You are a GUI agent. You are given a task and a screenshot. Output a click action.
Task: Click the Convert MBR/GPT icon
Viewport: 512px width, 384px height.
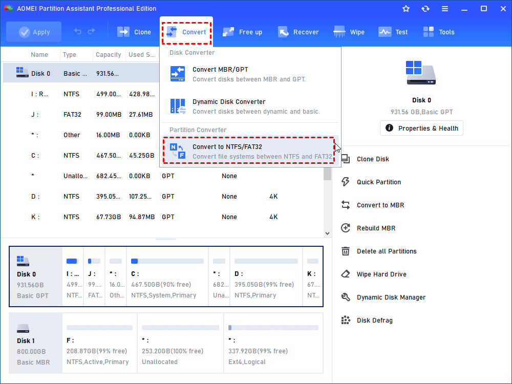tap(178, 74)
